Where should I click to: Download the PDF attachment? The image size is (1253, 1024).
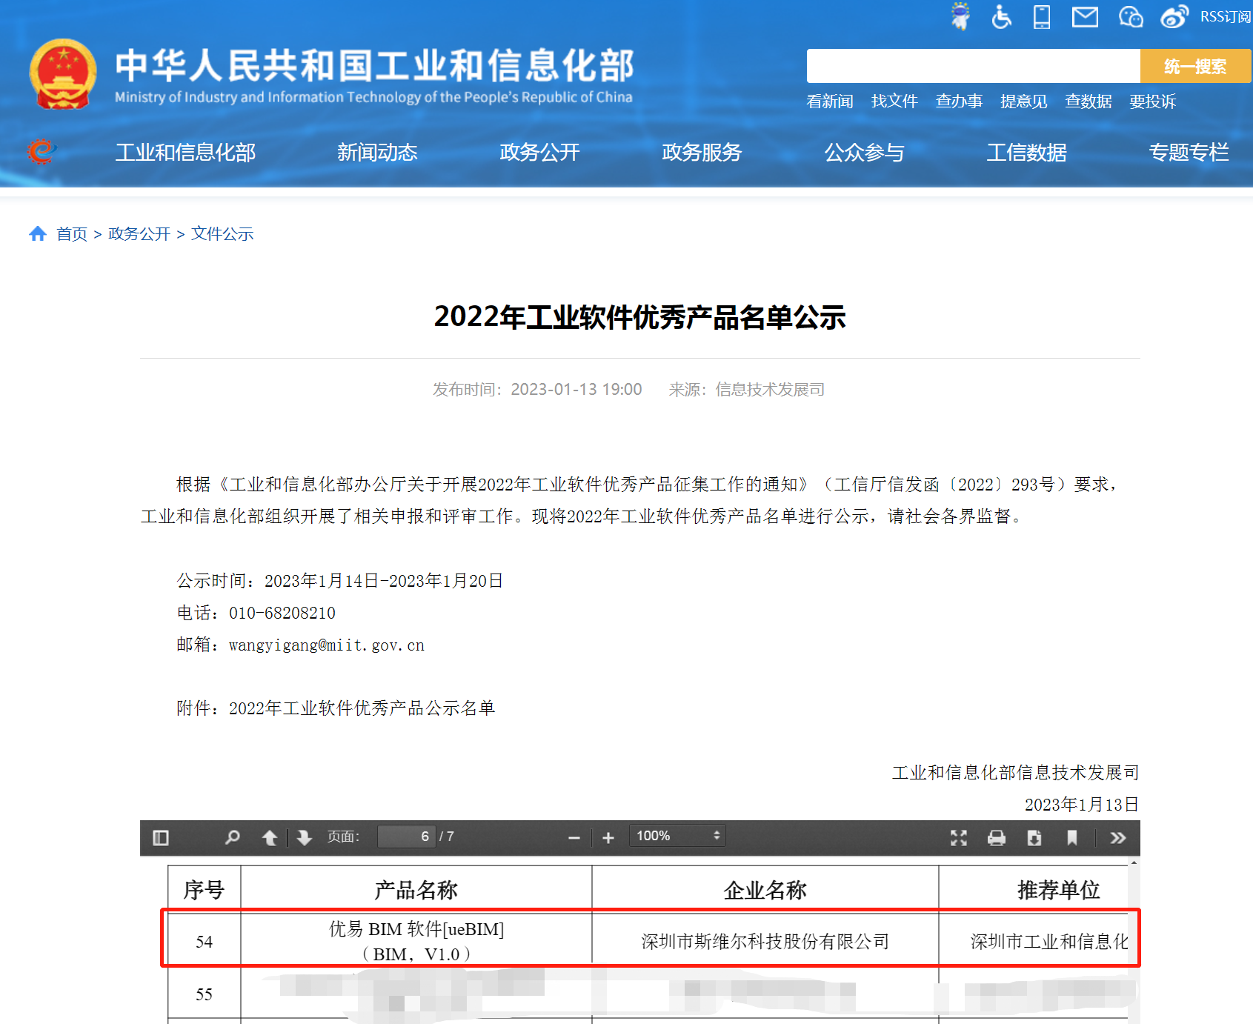[x=1034, y=837]
